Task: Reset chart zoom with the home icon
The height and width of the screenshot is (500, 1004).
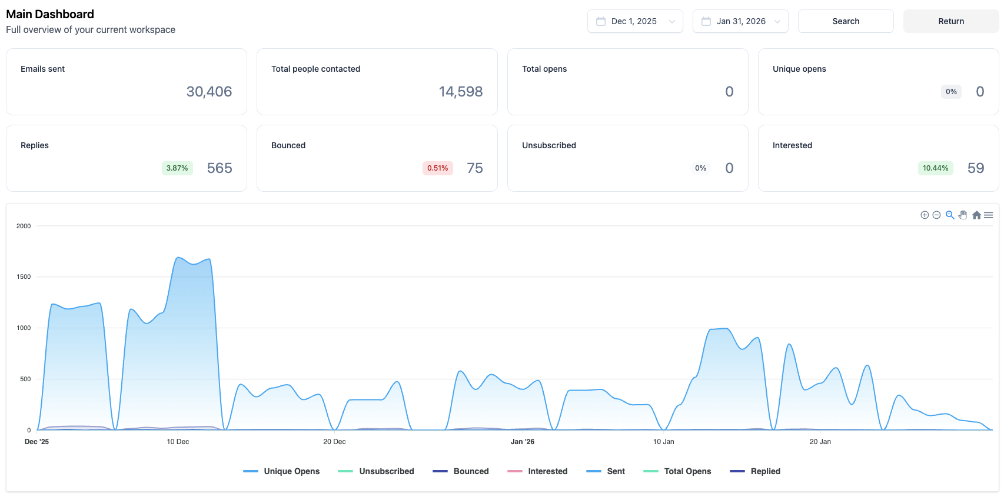Action: coord(976,215)
